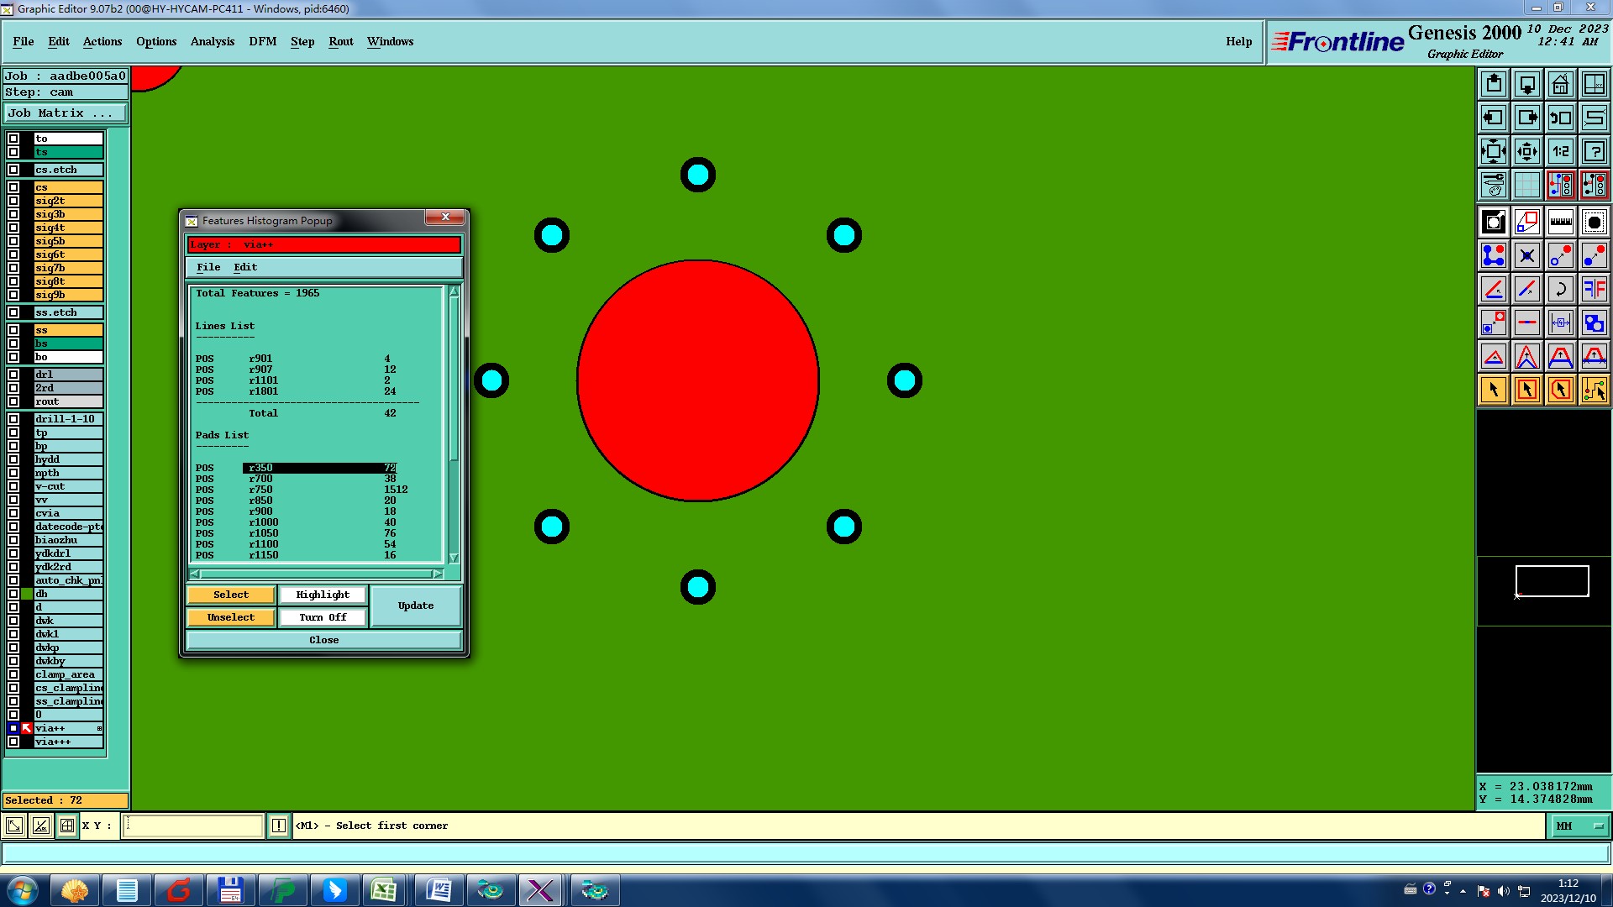Choose the net selection arrow tool
The width and height of the screenshot is (1613, 907).
click(1594, 390)
